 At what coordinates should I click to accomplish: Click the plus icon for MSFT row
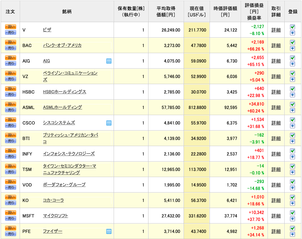293,219
